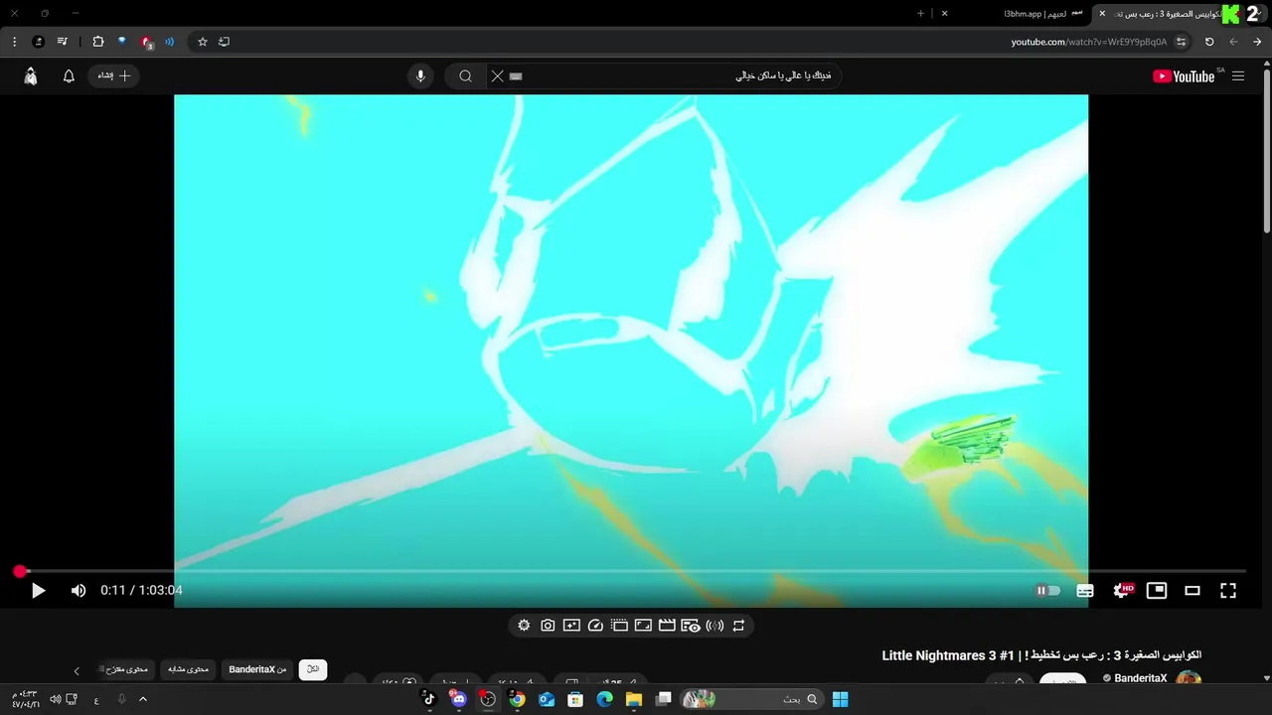Viewport: 1272px width, 715px height.
Task: Go to the YouTube home logo
Action: tap(1184, 76)
